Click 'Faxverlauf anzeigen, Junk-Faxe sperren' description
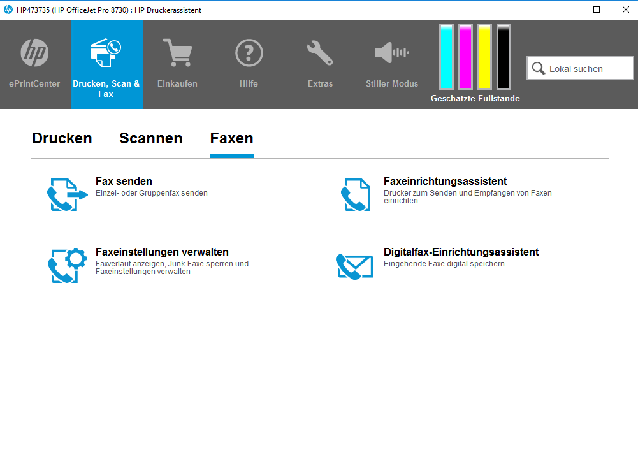Viewport: 638px width, 471px height. click(x=172, y=268)
